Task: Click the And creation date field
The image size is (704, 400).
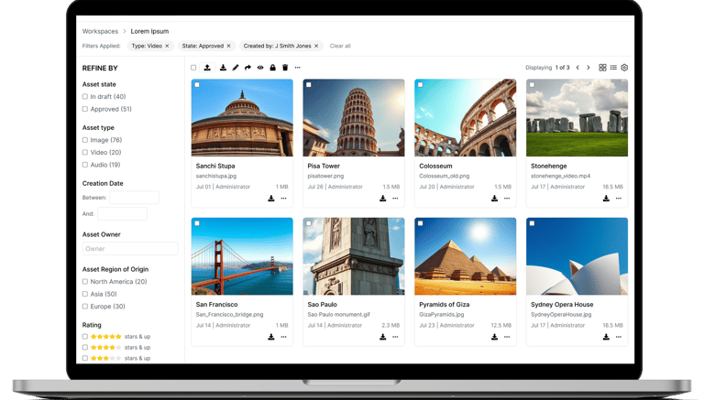Action: point(122,214)
